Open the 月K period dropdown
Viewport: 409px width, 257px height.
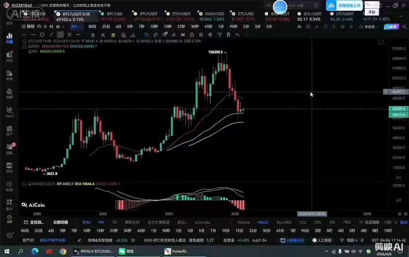76,26
